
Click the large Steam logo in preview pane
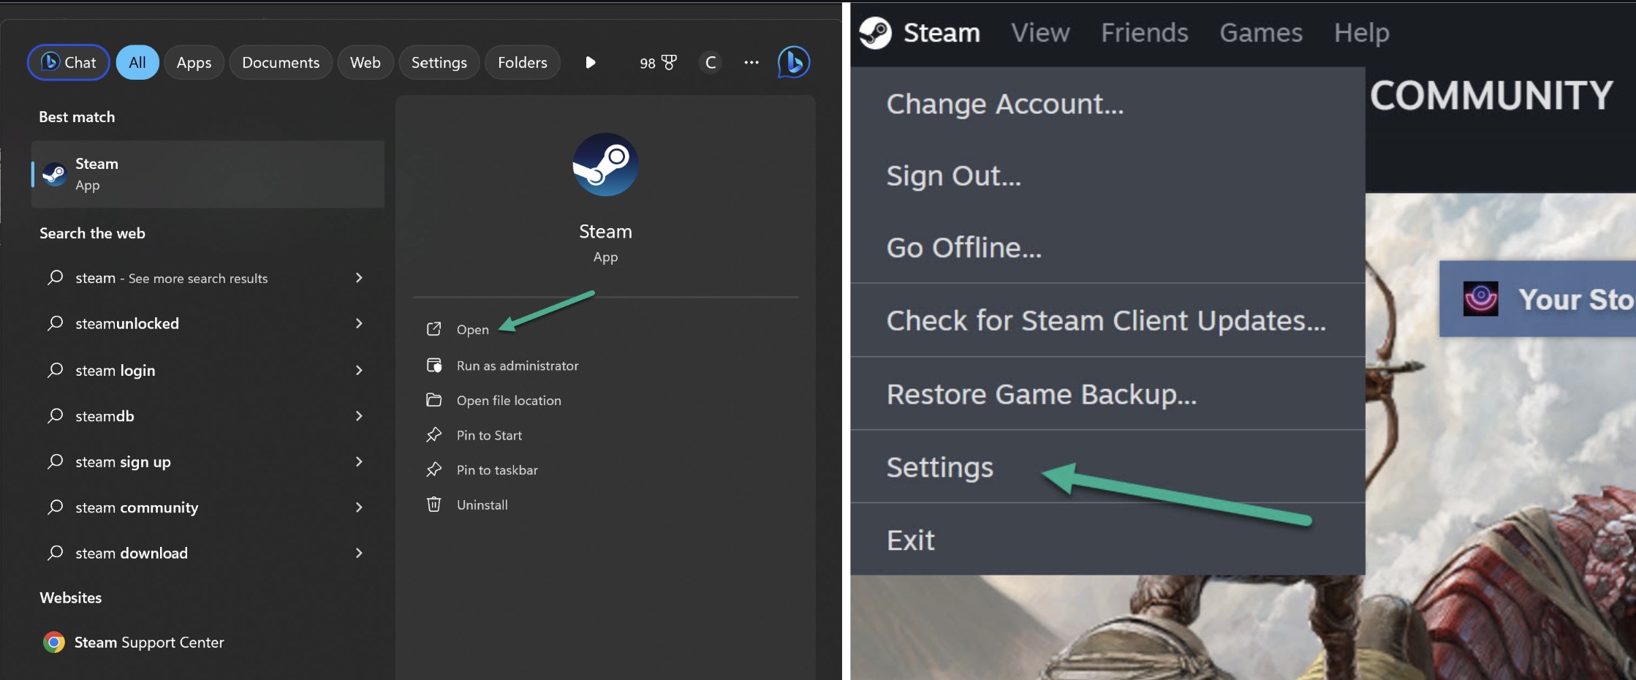pos(605,165)
